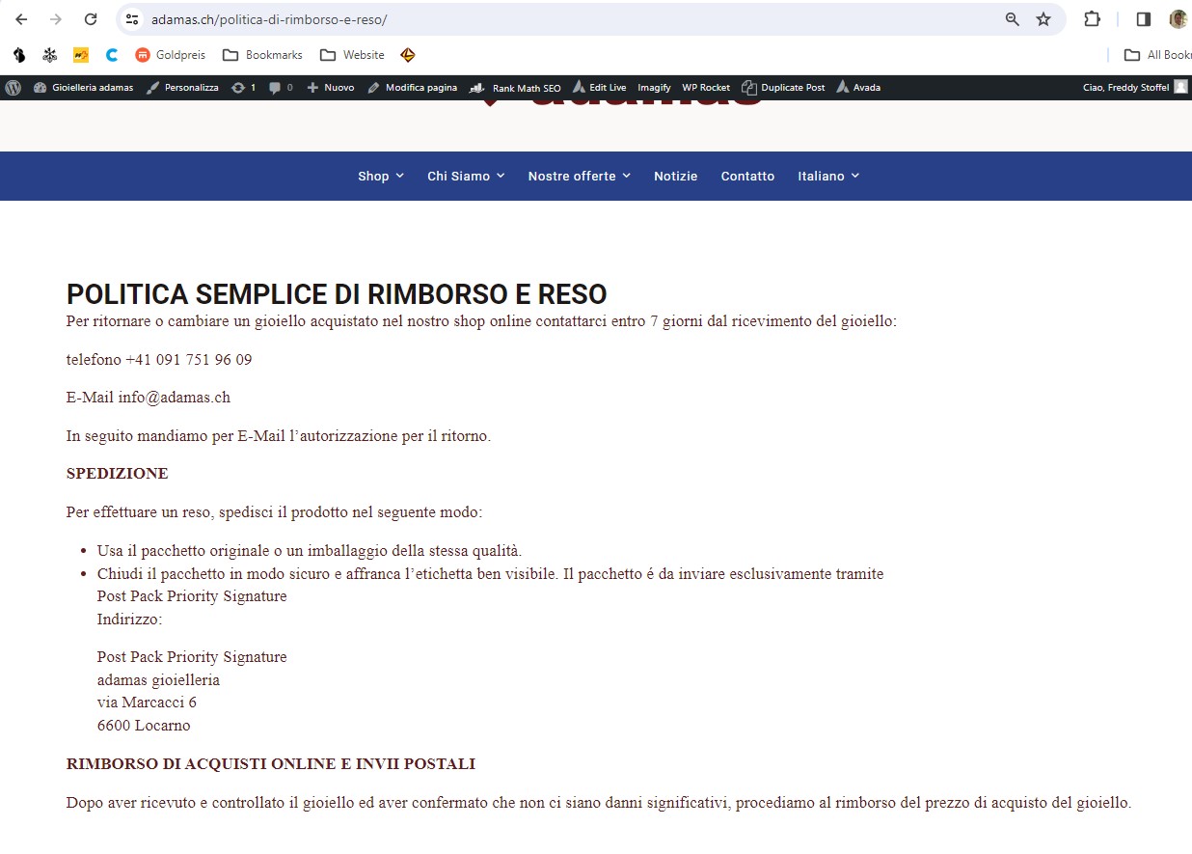The image size is (1192, 854).
Task: Expand the Nostre offerte navigation dropdown
Action: coord(579,176)
